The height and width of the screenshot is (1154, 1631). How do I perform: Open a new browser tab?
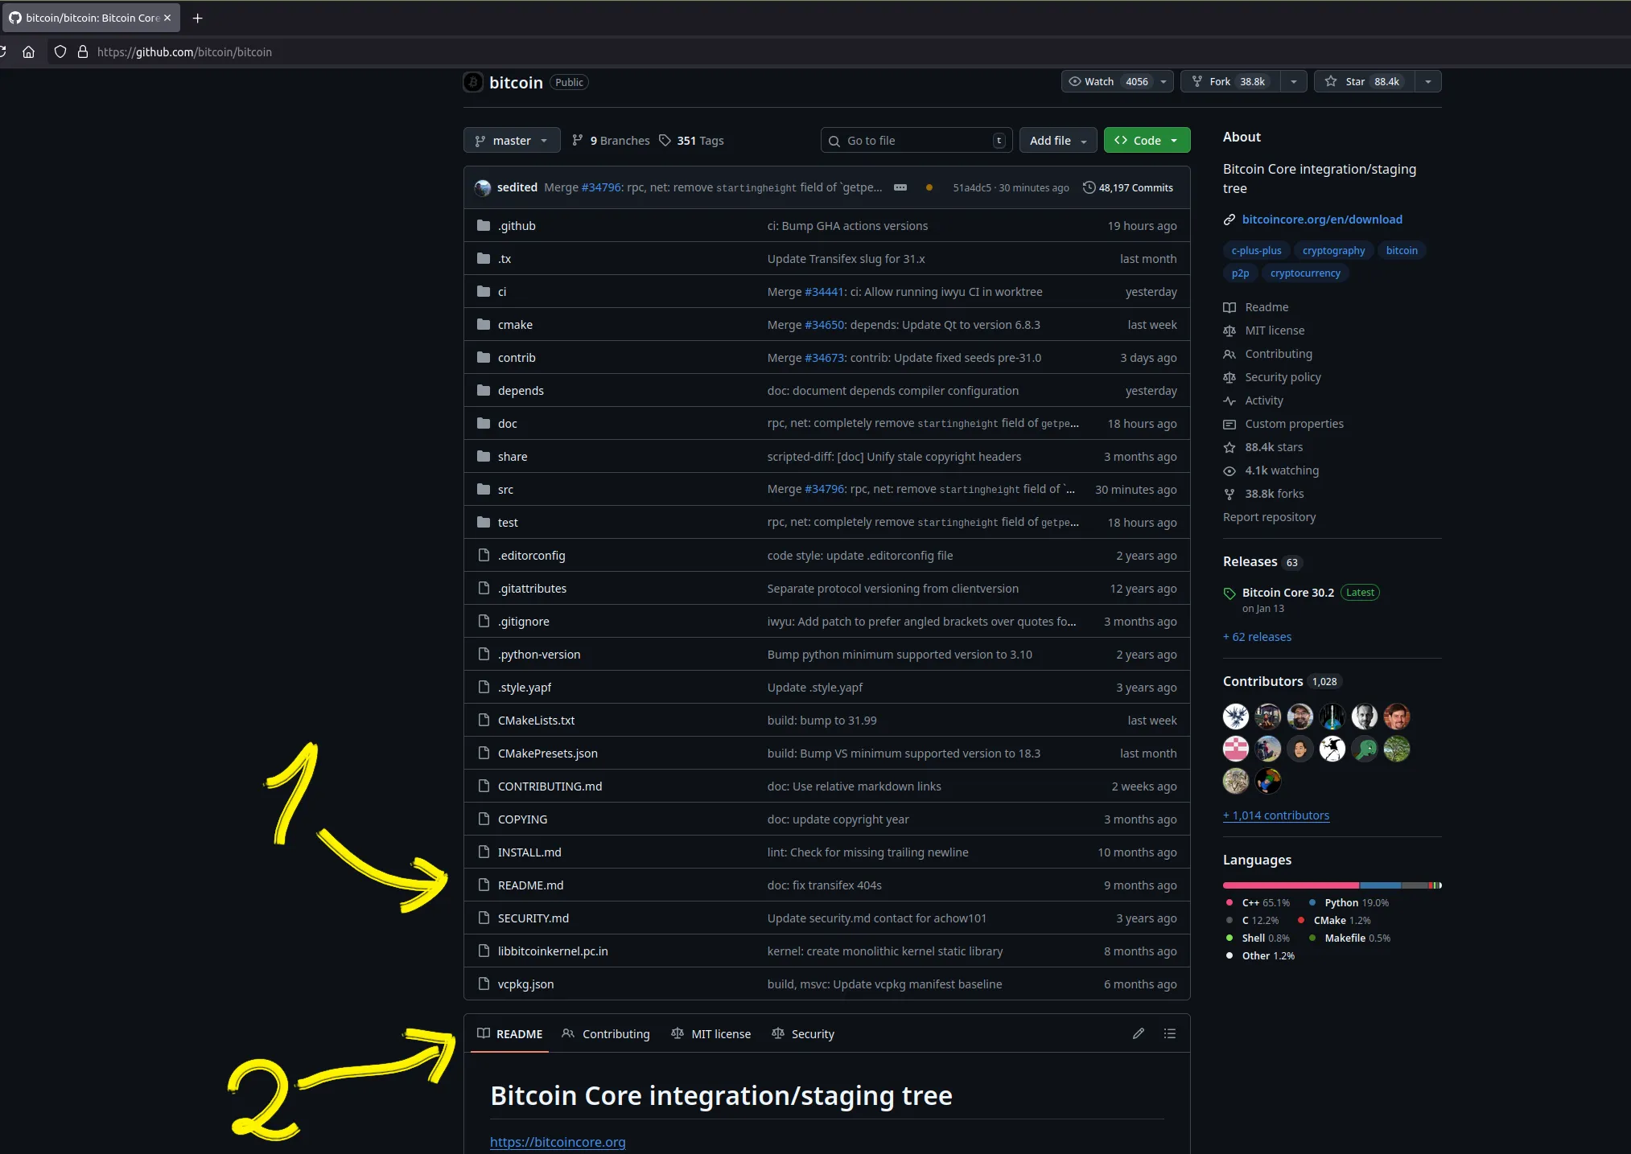197,18
